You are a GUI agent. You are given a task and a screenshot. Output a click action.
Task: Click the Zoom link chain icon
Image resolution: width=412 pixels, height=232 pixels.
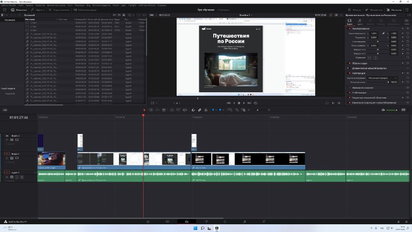pos(383,34)
